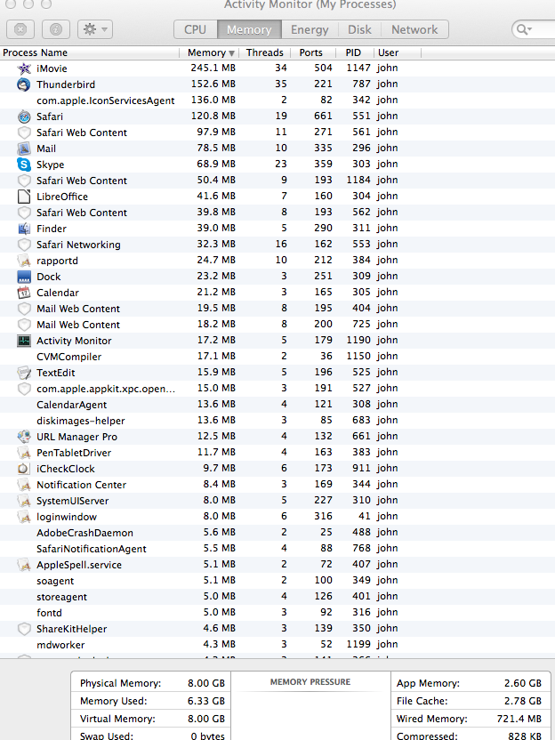Open the Network tab
The width and height of the screenshot is (555, 740).
pos(414,29)
